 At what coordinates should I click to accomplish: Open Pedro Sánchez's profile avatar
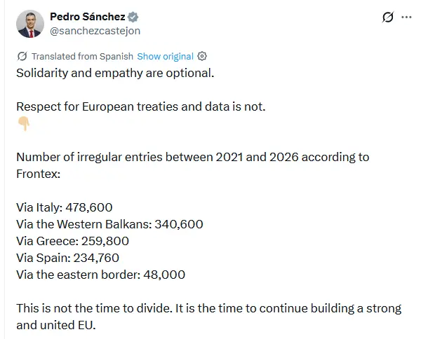30,24
